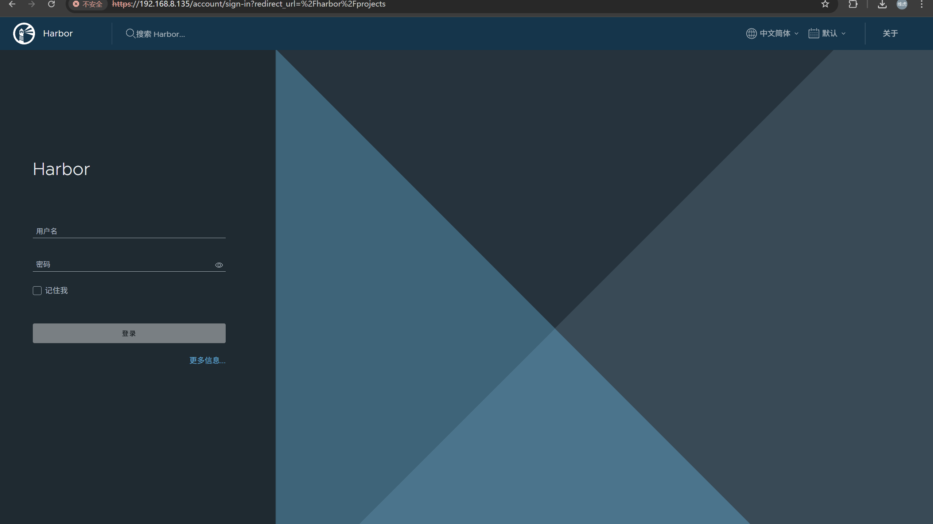Open browser three-dot menu
Viewport: 933px width, 524px height.
coord(921,4)
